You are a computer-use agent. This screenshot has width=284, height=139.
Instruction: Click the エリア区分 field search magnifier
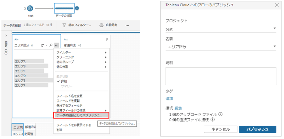click(51, 45)
